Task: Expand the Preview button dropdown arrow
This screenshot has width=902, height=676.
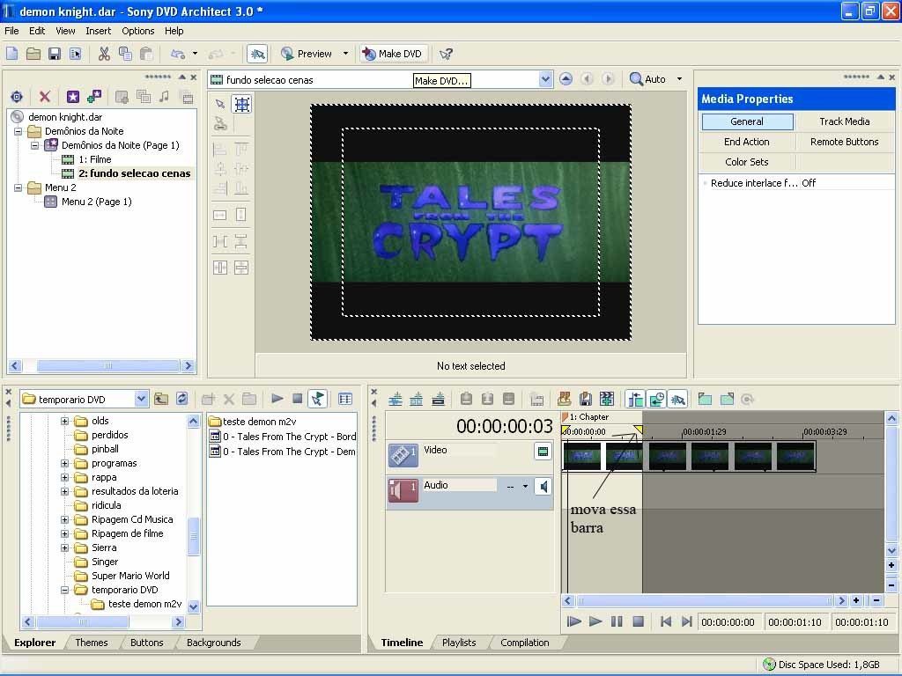Action: pyautogui.click(x=345, y=54)
